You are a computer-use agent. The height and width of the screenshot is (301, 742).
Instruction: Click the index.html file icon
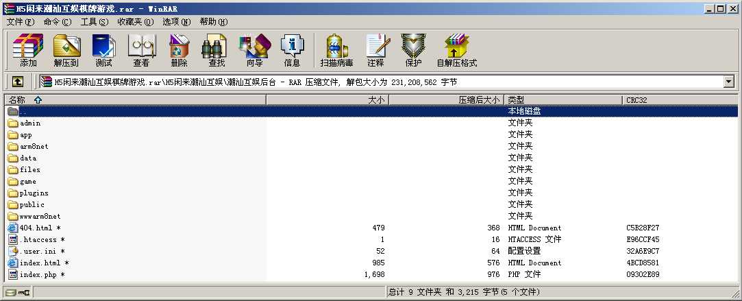[13, 263]
